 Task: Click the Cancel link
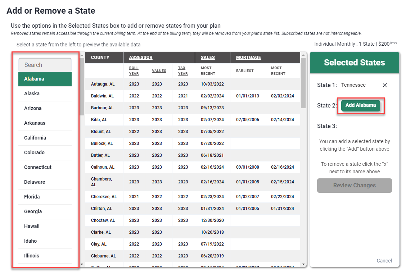click(x=384, y=261)
